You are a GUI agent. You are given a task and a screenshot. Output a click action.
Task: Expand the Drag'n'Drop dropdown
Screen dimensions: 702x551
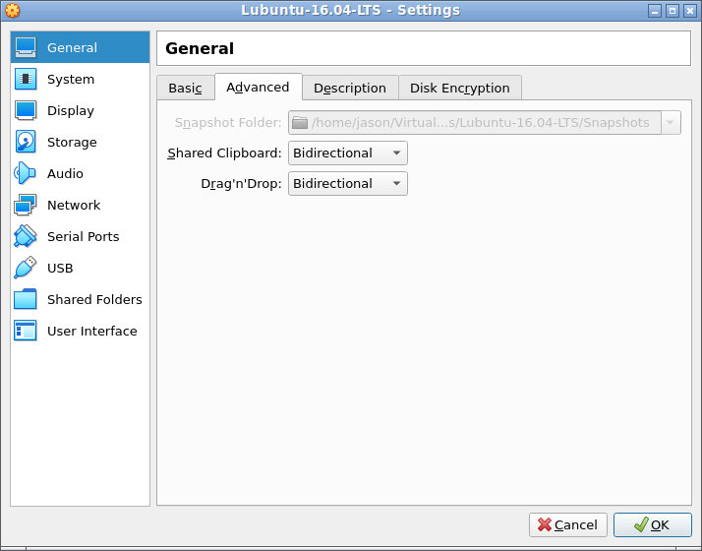(x=348, y=184)
